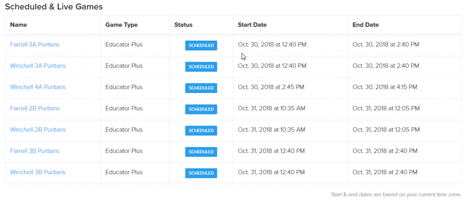Click the Status column header
Screen dimensions: 467x201
coord(183,25)
